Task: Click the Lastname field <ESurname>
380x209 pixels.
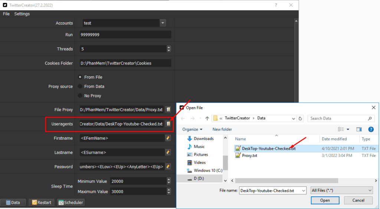Action: (122, 152)
